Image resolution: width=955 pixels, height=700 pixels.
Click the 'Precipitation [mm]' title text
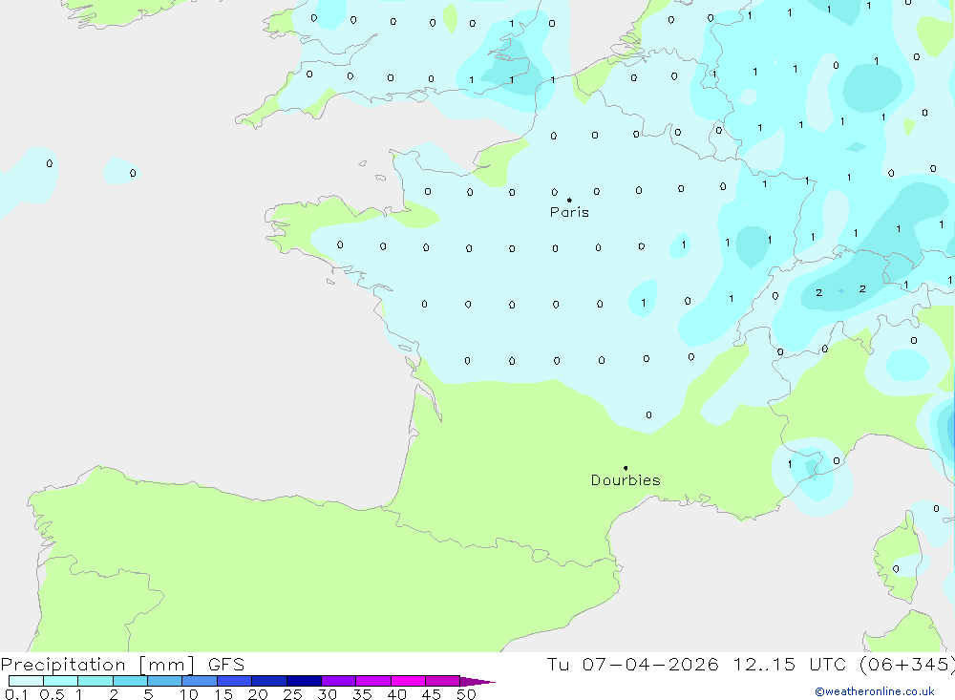(97, 665)
